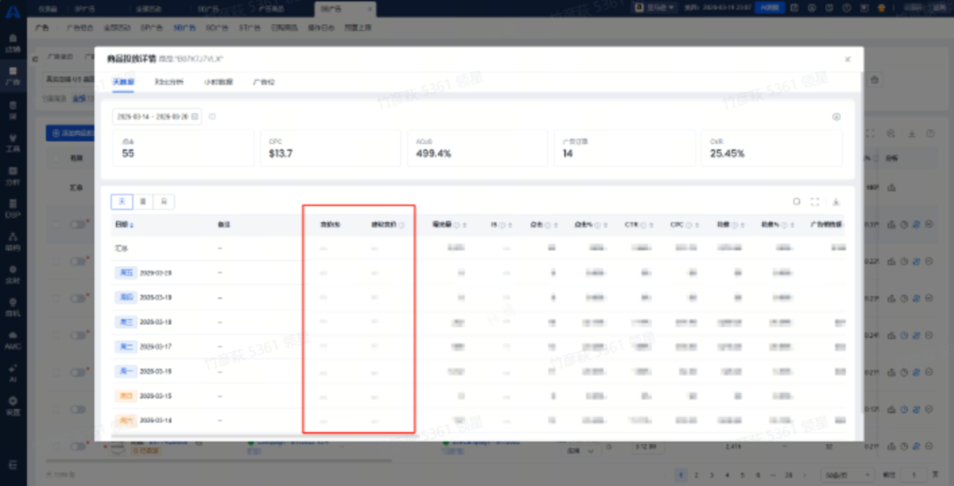Close the product ad details dialog
Viewport: 954px width, 486px height.
pyautogui.click(x=847, y=59)
